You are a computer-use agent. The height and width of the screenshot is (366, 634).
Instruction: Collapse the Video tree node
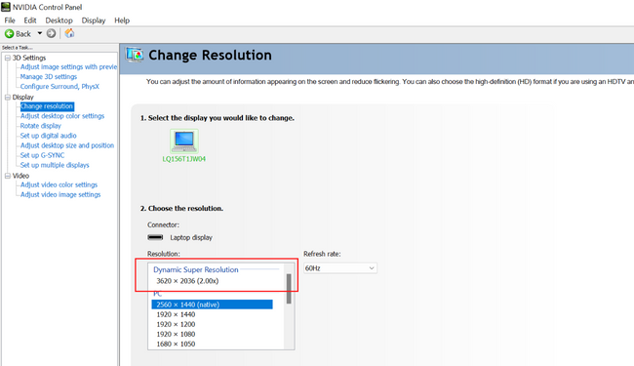[7, 176]
